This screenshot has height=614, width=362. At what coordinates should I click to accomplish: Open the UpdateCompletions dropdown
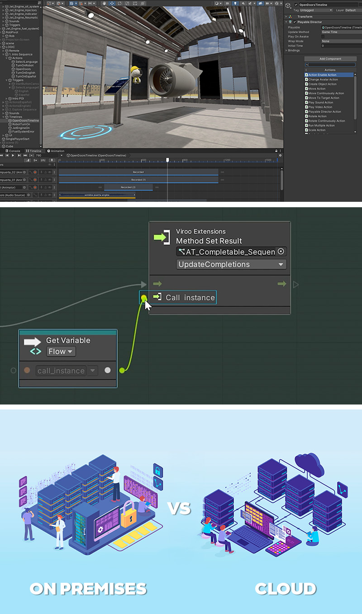[x=231, y=264]
